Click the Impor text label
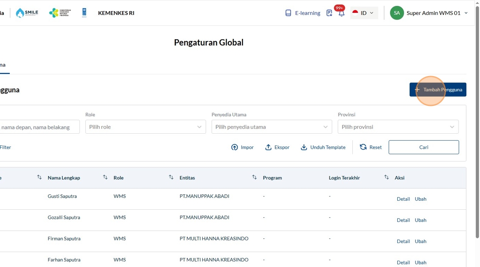This screenshot has height=267, width=480. pos(247,147)
